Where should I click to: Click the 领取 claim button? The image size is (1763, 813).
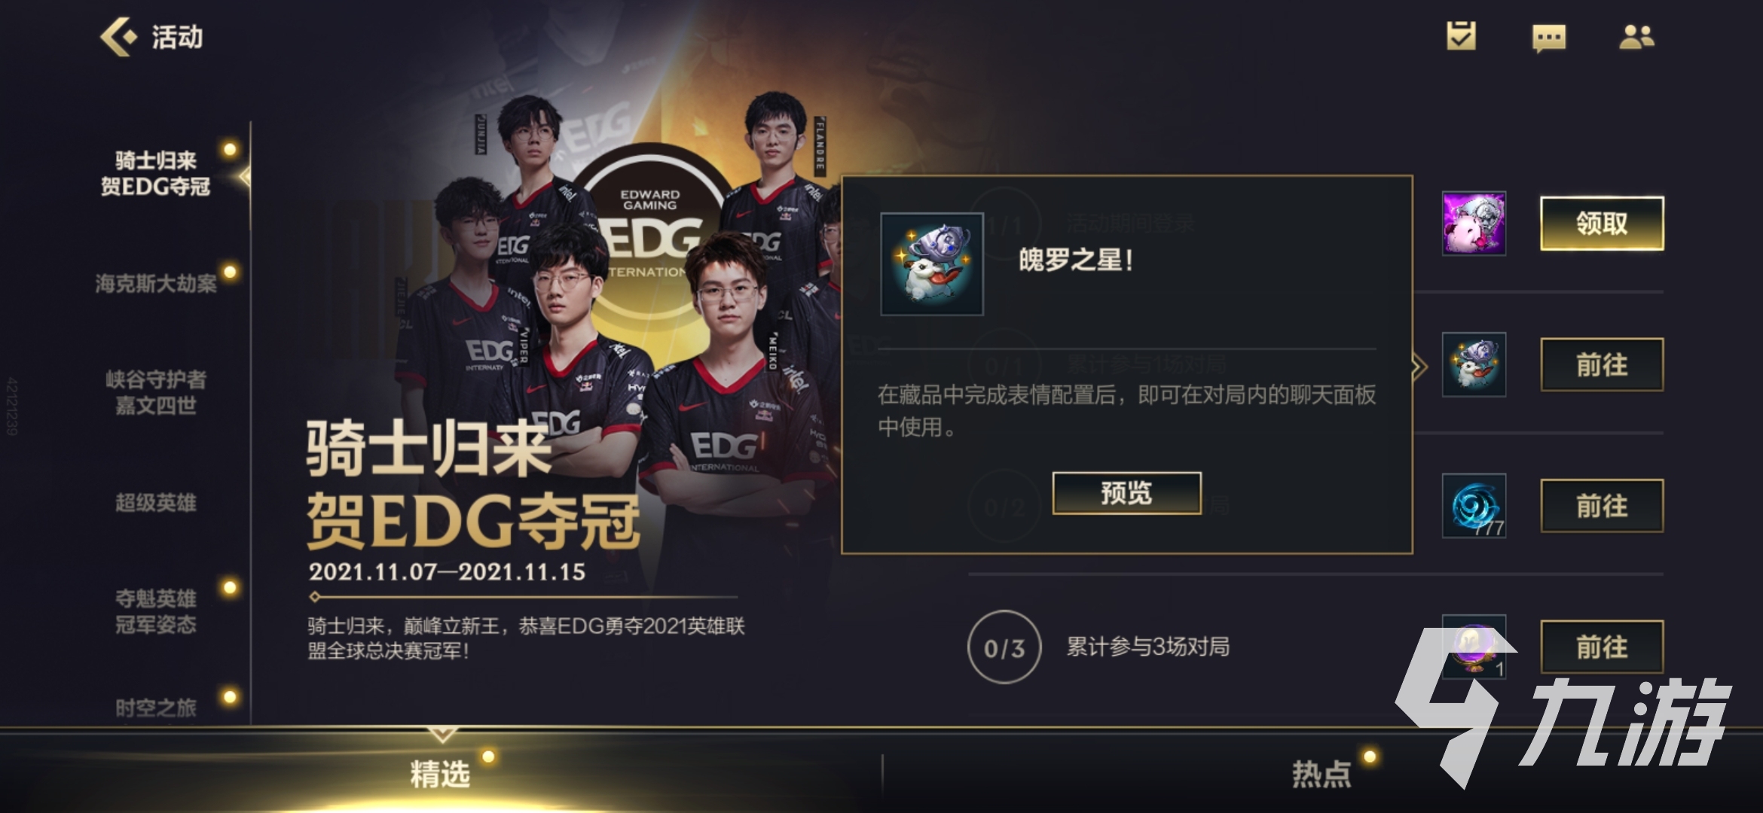click(x=1602, y=224)
